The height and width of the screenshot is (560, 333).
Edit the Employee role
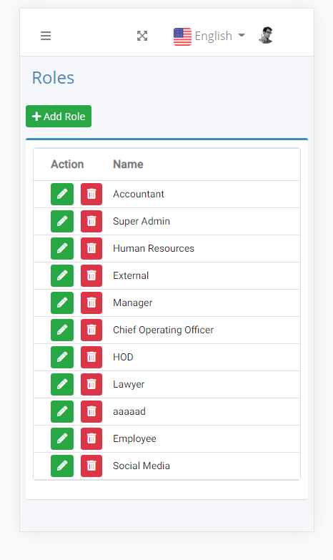(62, 438)
